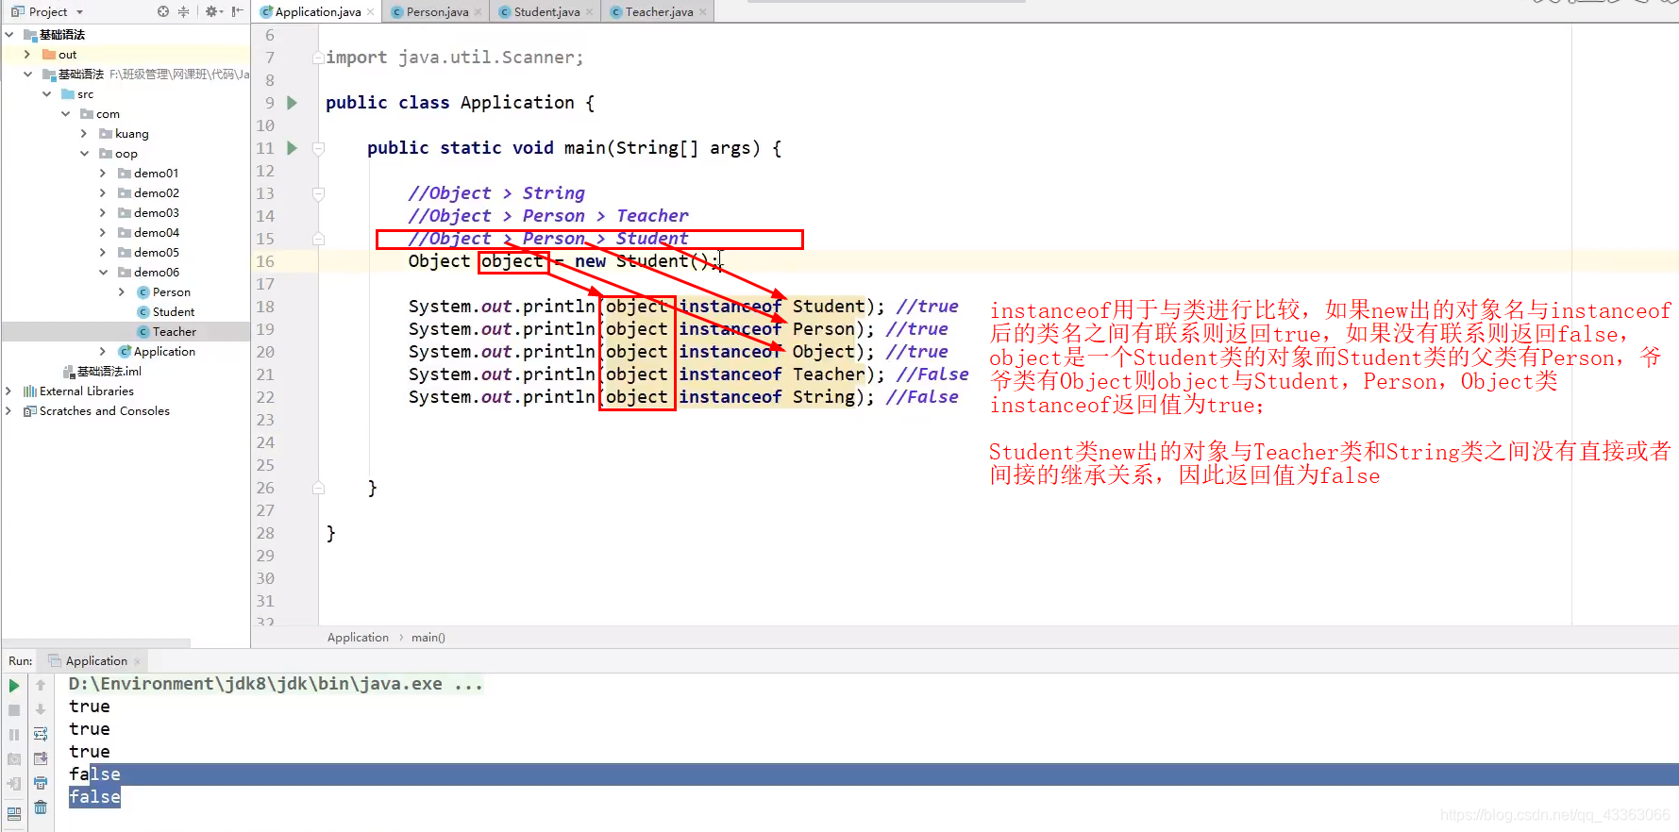Viewport: 1679px width, 832px height.
Task: Click the main() breadcrumb
Action: 428,638
